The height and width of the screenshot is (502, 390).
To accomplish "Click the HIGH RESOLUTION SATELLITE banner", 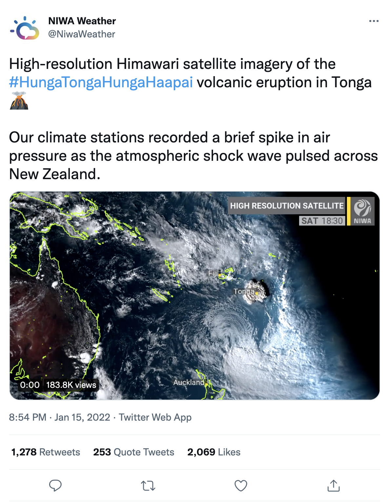I will click(x=287, y=206).
